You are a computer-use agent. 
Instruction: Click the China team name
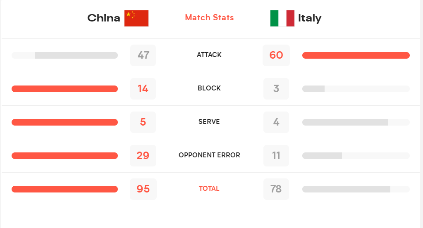(104, 18)
